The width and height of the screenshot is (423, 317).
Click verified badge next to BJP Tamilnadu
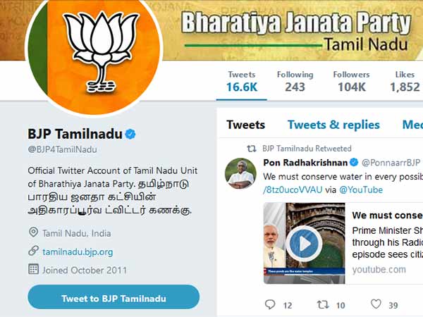tap(130, 134)
